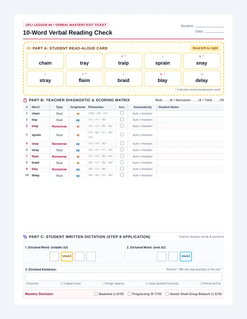Check the accuracy box for delay
Viewport: 247px width, 319px height.
pos(122,175)
